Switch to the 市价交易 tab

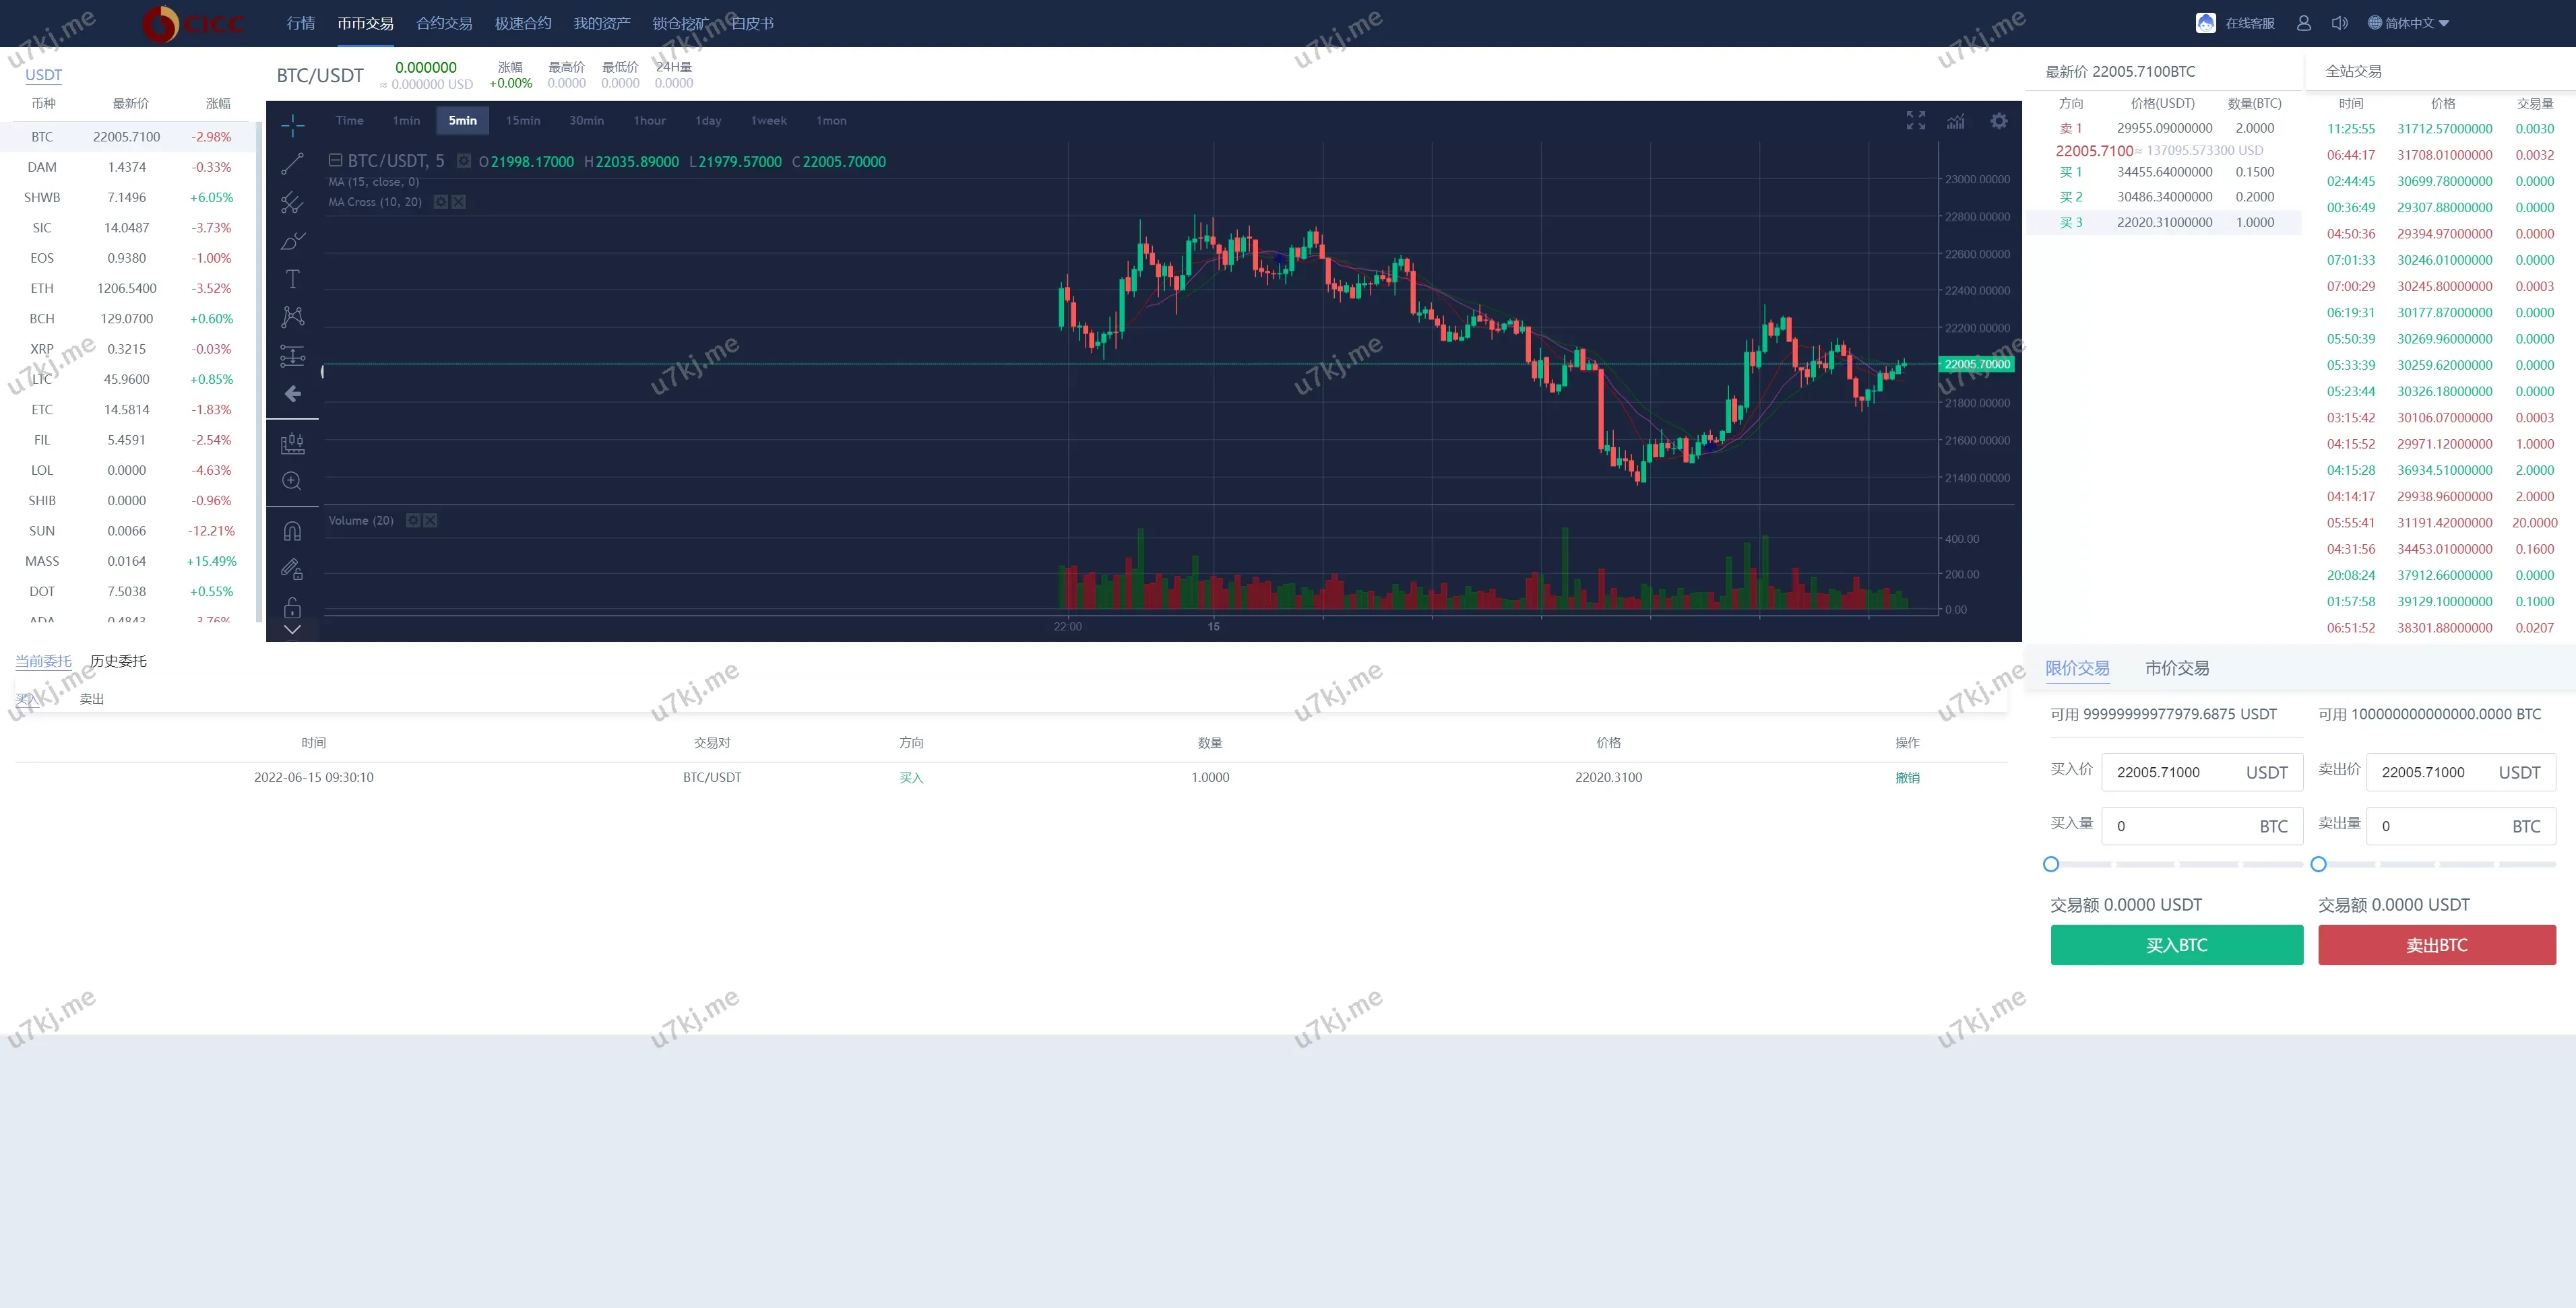(x=2176, y=667)
